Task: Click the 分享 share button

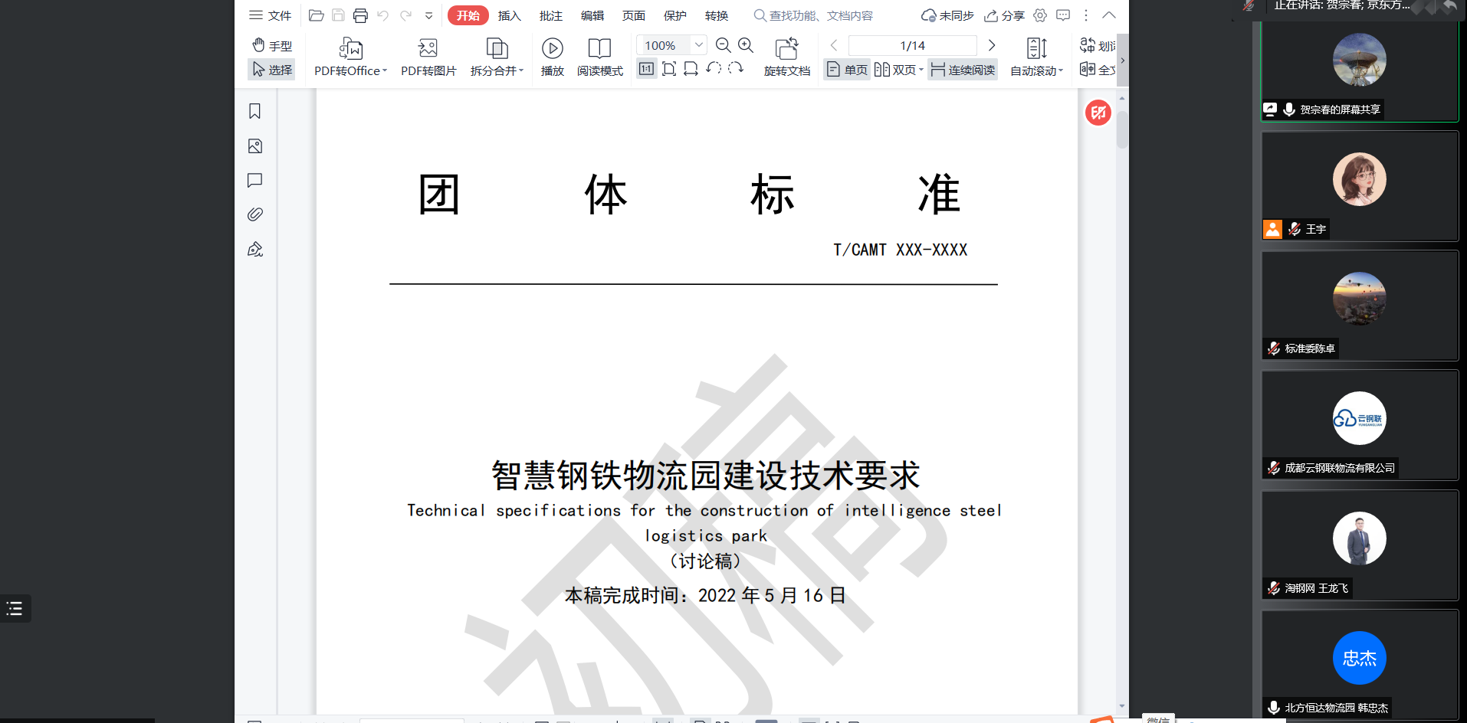Action: pos(1004,15)
